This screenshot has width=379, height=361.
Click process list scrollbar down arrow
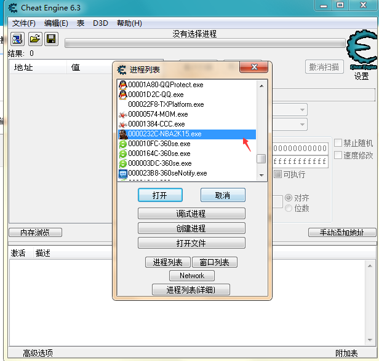(x=261, y=176)
